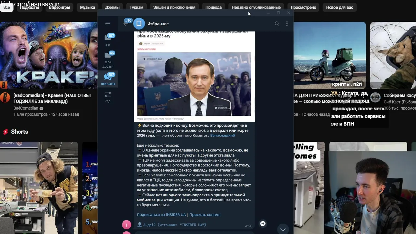The image size is (416, 234).
Task: Open the BadComedian channel name
Action: point(26,108)
